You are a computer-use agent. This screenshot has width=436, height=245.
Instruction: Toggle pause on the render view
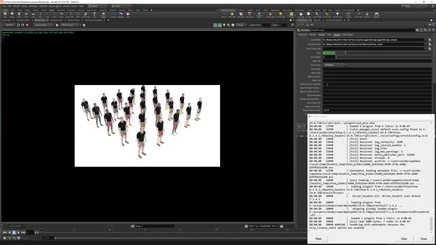(22, 25)
